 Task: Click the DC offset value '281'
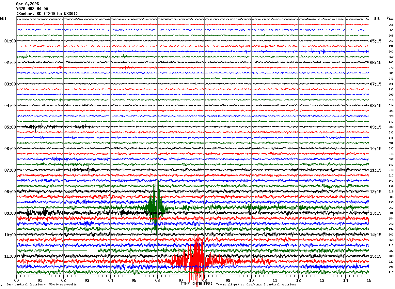pos(391,213)
